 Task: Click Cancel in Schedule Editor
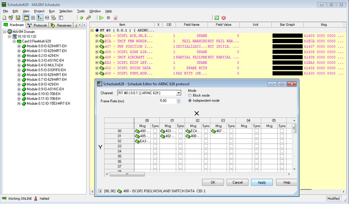237,182
